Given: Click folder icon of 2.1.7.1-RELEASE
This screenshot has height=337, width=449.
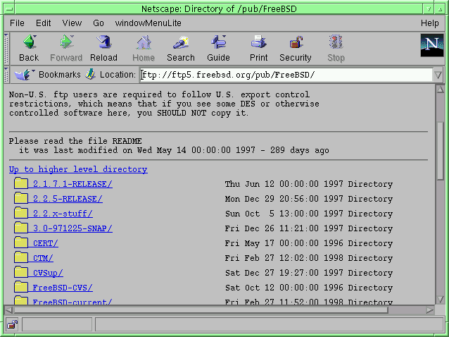Looking at the screenshot, I should tap(21, 183).
